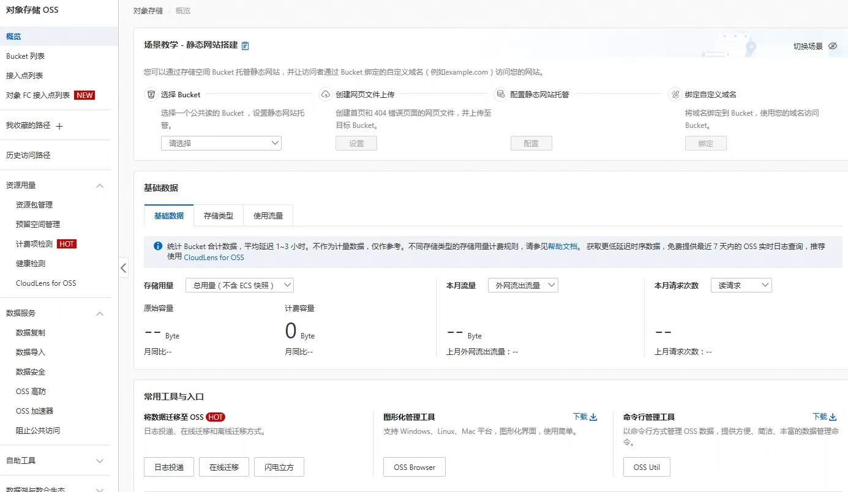Click download icon for 图形化管理工具
The height and width of the screenshot is (492, 848).
(x=593, y=417)
